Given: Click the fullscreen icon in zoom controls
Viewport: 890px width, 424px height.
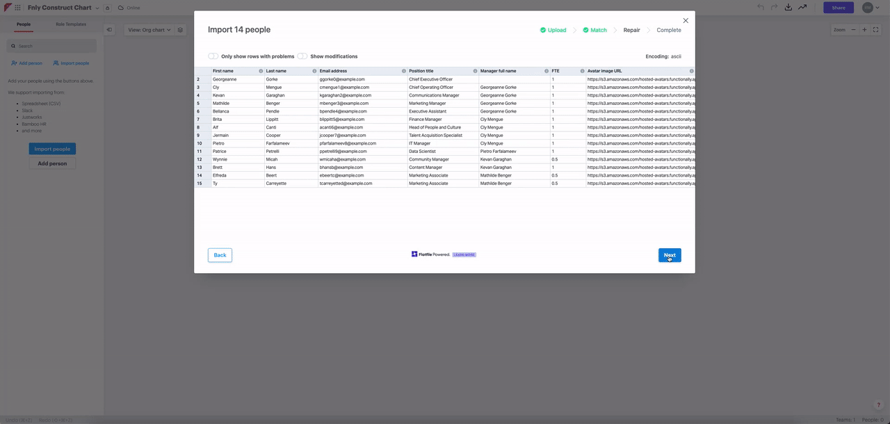Looking at the screenshot, I should point(875,30).
